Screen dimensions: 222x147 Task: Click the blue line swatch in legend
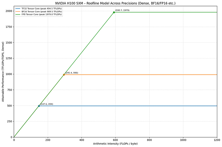[x=18, y=9]
